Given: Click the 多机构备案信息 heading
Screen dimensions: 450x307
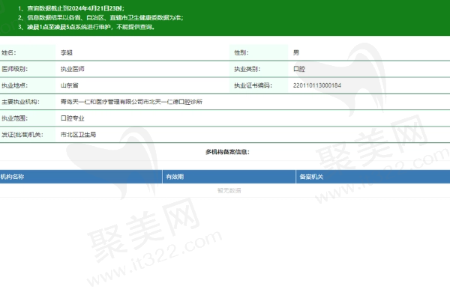Looking at the screenshot, I should (x=227, y=152).
